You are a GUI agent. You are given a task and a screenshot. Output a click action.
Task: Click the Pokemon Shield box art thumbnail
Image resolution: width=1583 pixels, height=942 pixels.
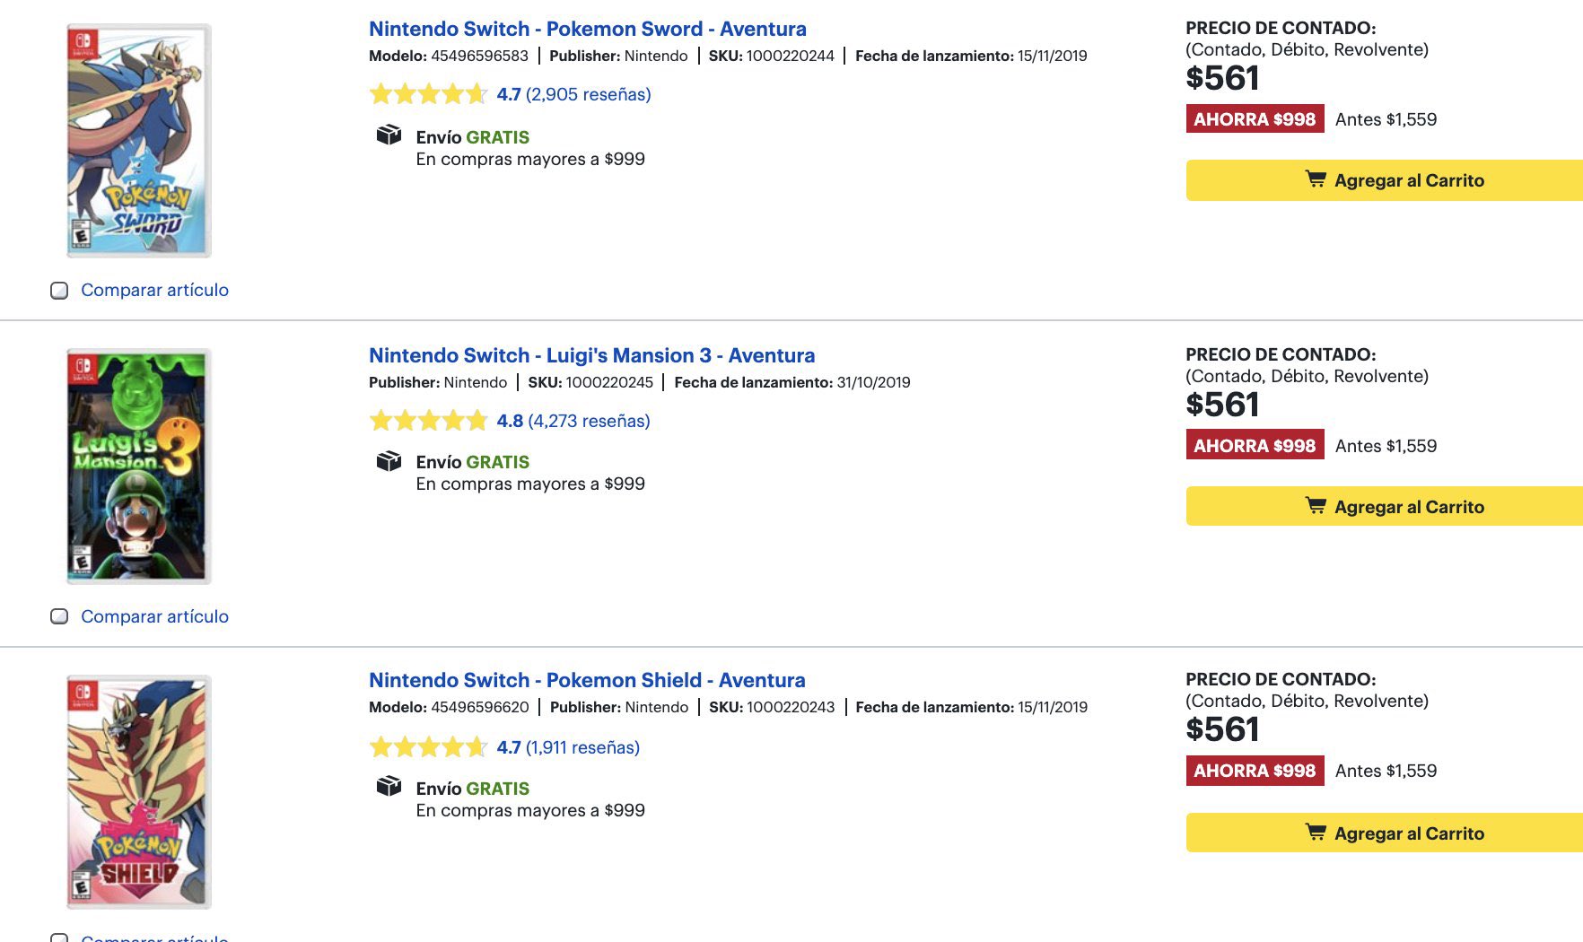139,792
